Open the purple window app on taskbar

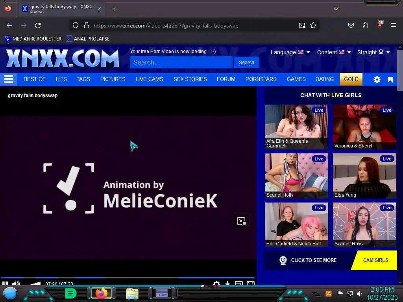tap(162, 293)
